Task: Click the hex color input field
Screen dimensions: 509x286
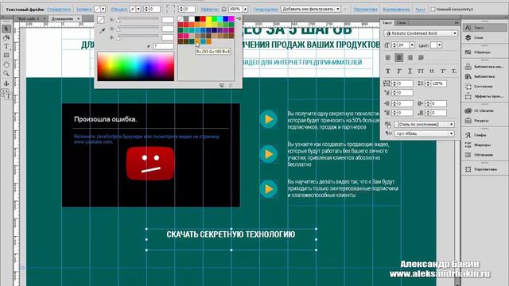Action: coord(163,46)
